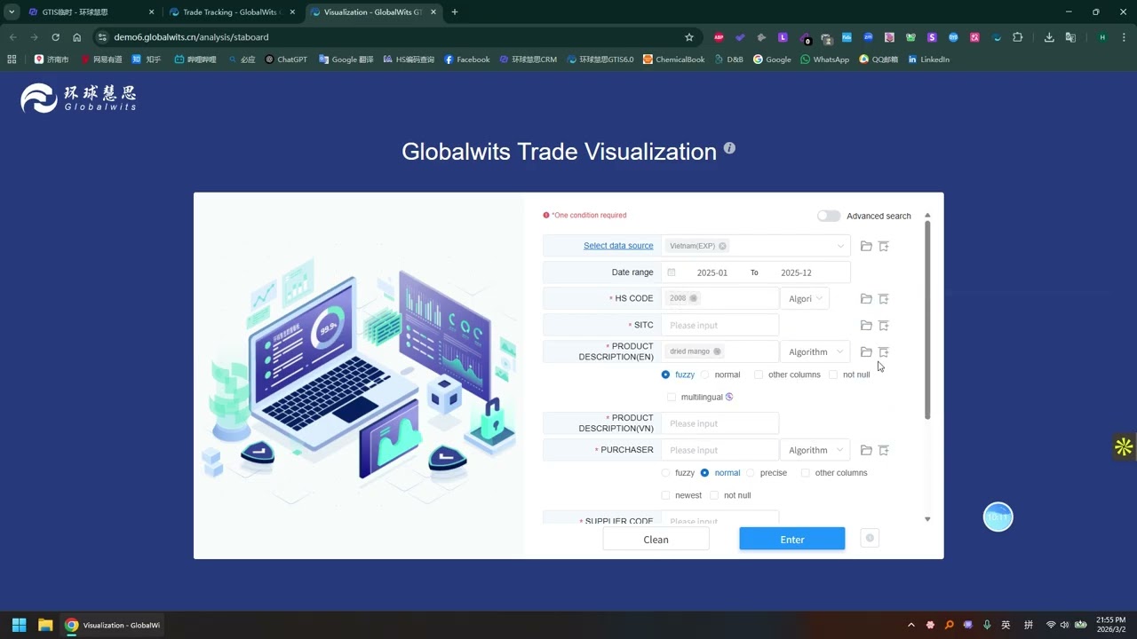Viewport: 1137px width, 639px height.
Task: Remove the dried mango tag
Action: [x=717, y=351]
